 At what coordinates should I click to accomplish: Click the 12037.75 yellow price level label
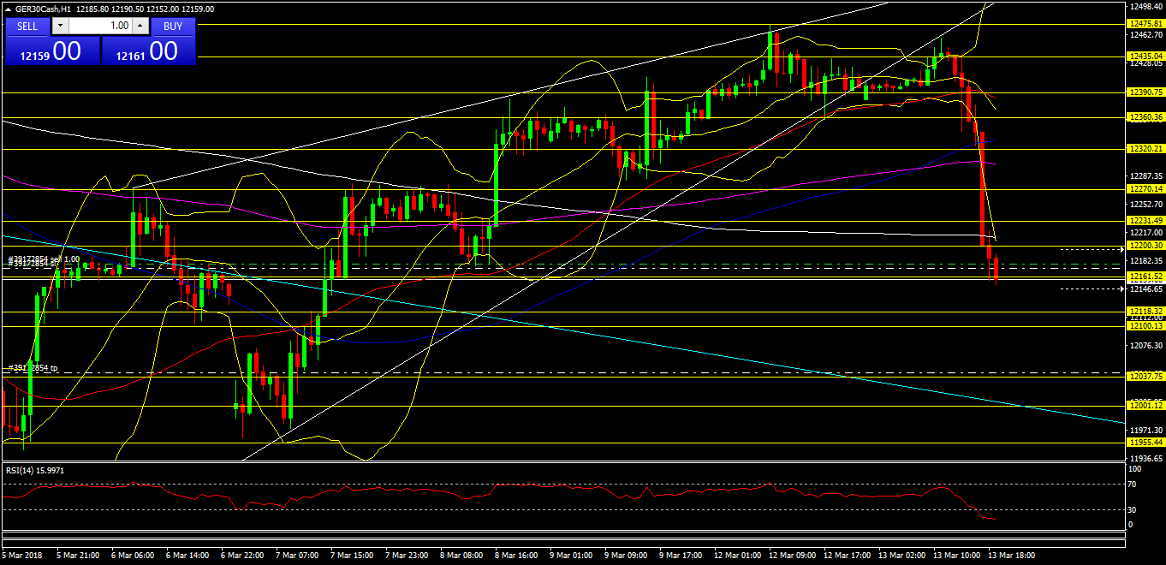coord(1145,376)
